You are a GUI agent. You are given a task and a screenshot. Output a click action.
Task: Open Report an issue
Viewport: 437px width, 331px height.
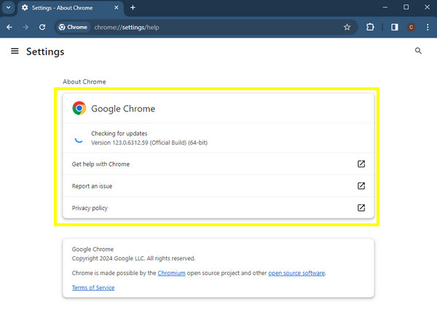coord(219,186)
